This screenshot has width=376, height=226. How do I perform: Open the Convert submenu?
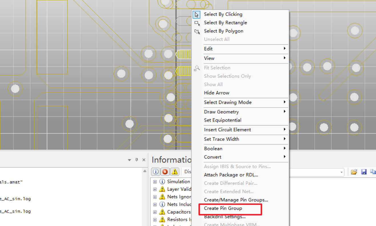click(240, 157)
